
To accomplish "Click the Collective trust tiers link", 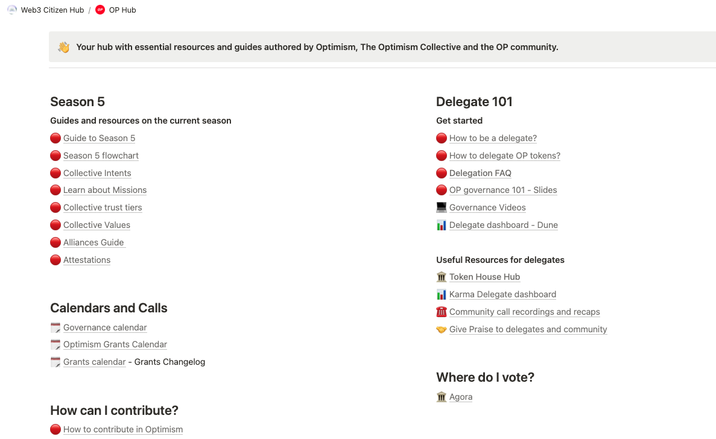I will click(x=103, y=207).
